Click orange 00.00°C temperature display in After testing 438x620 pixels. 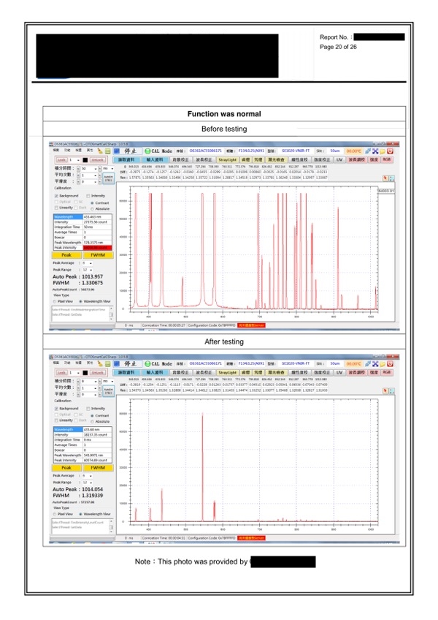click(353, 363)
